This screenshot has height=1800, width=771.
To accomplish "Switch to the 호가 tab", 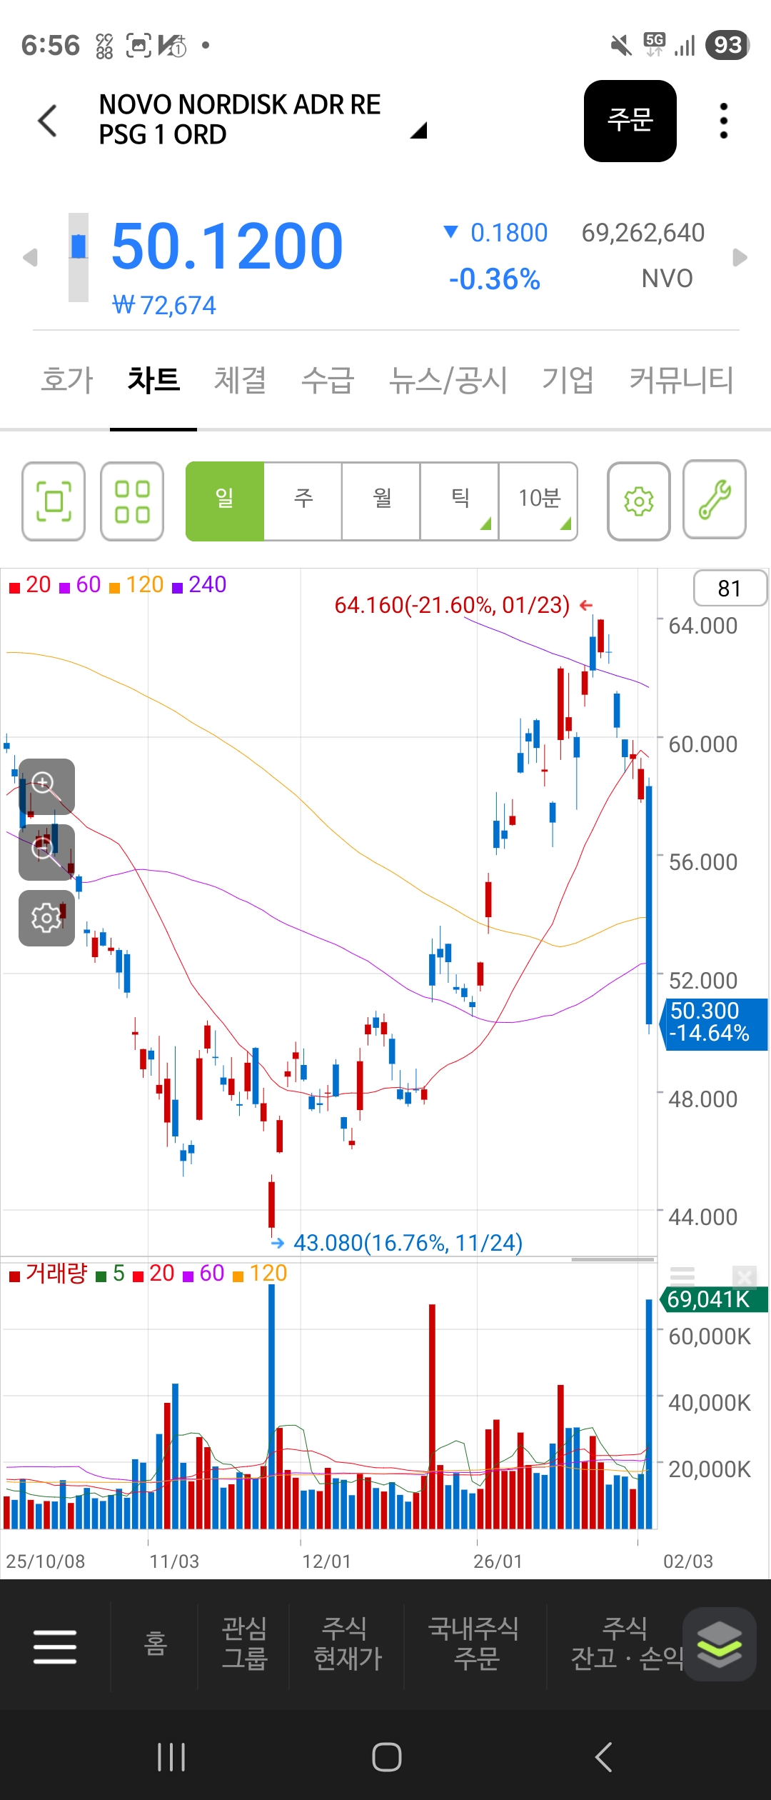I will point(67,379).
